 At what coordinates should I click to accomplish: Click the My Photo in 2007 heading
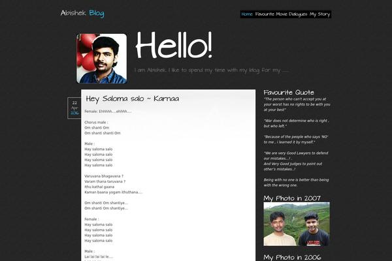click(x=292, y=198)
